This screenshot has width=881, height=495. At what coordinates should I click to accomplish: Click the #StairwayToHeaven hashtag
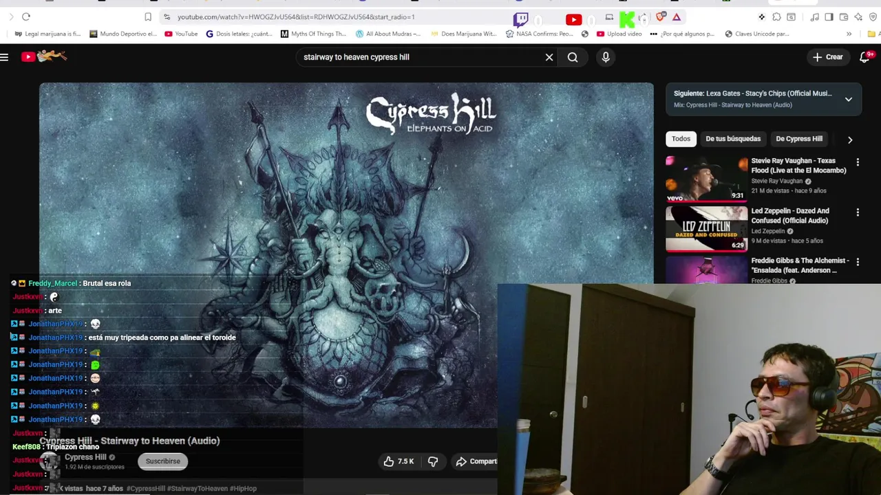[198, 489]
